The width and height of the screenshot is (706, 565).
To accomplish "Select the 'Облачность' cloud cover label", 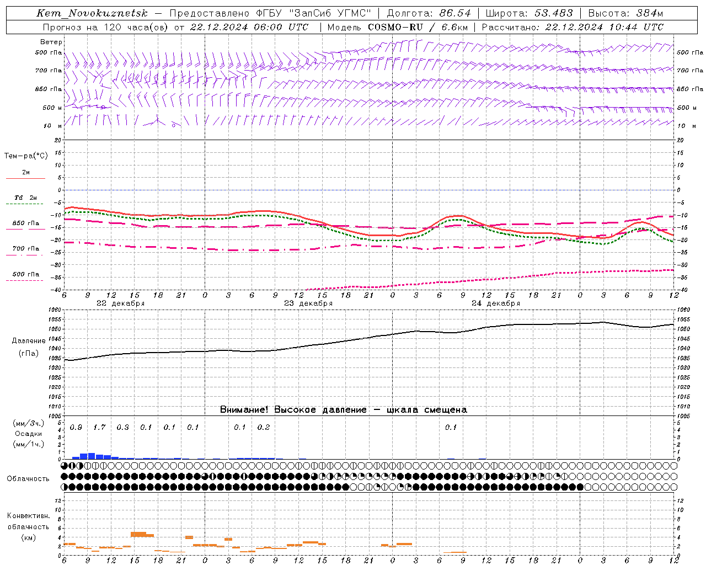I will point(28,478).
